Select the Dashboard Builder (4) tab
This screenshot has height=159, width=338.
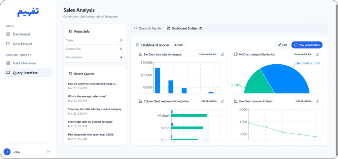coord(185,28)
